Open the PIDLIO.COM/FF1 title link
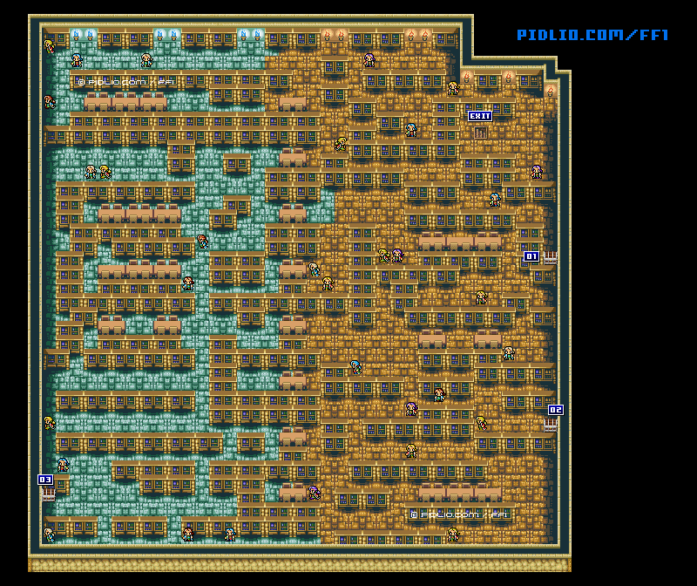697x586 pixels. point(592,35)
